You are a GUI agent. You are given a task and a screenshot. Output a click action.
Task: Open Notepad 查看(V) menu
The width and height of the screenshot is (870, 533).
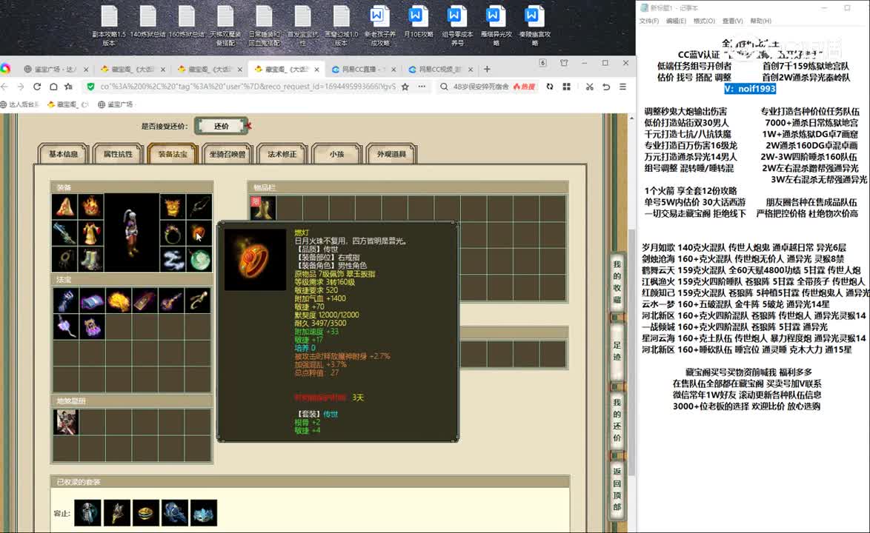click(x=732, y=21)
